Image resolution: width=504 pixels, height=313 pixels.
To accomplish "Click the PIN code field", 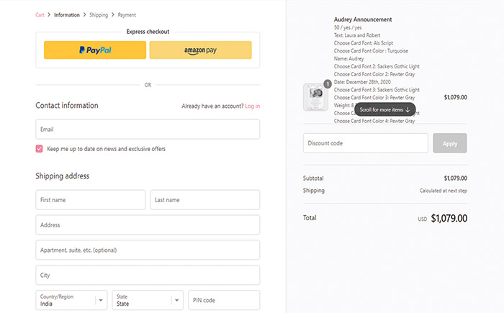I will 223,300.
